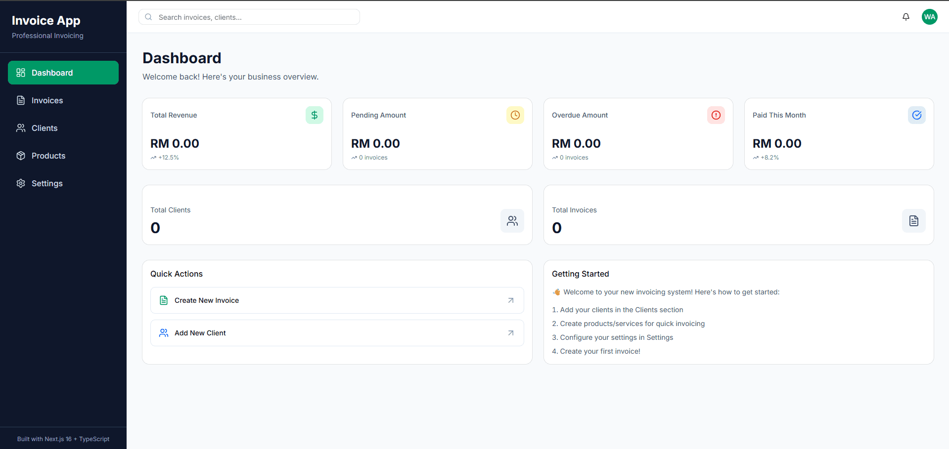Open the notification bell
Screen dimensions: 949x449
tap(905, 16)
